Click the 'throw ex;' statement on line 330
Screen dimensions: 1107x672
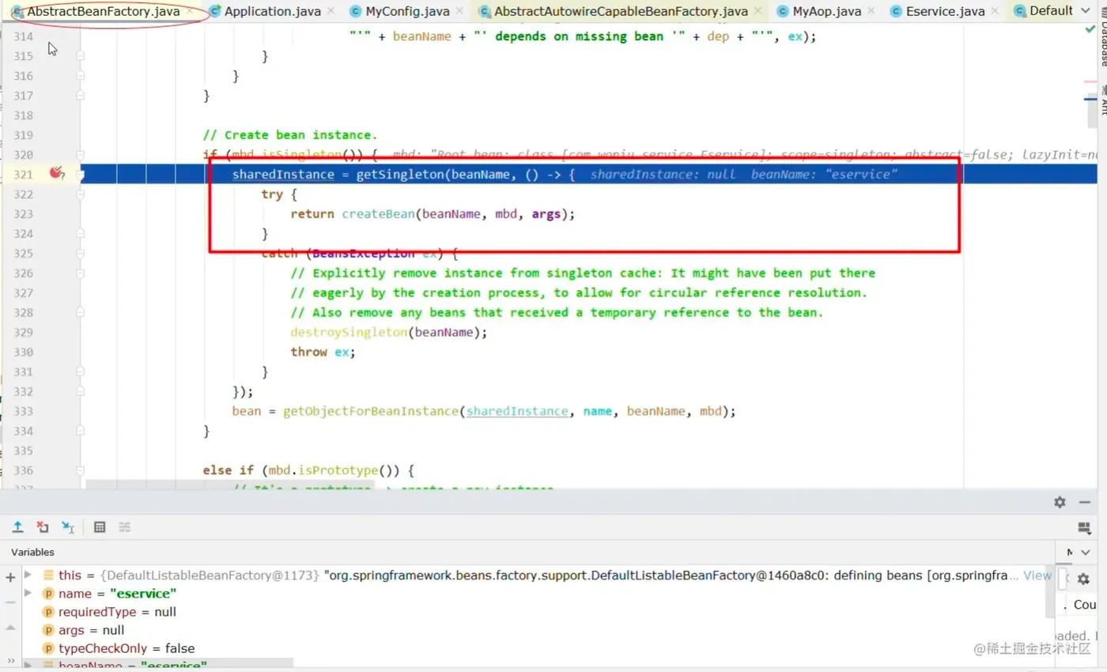[323, 352]
